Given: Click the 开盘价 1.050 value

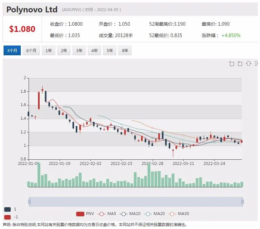Looking at the screenshot, I should [x=114, y=24].
